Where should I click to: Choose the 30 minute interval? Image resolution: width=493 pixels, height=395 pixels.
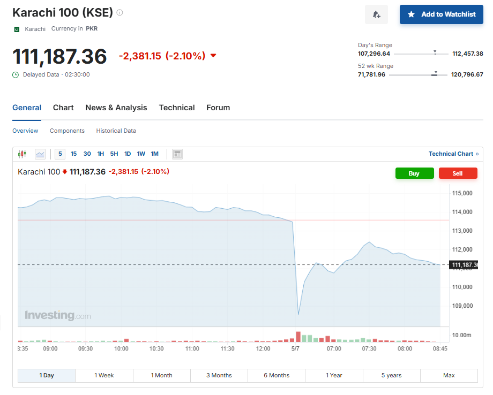pos(87,154)
